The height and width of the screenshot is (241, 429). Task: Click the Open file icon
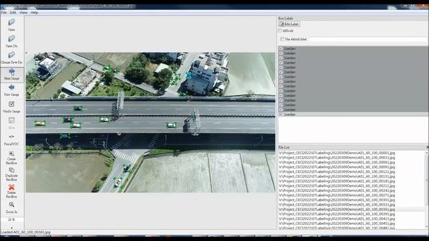pos(11,22)
